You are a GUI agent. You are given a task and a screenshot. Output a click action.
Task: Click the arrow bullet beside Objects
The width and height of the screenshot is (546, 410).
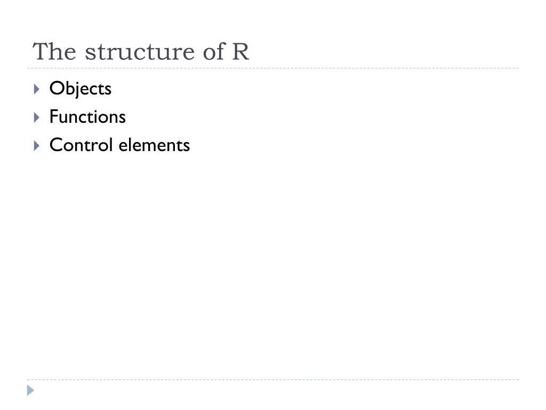pyautogui.click(x=37, y=89)
